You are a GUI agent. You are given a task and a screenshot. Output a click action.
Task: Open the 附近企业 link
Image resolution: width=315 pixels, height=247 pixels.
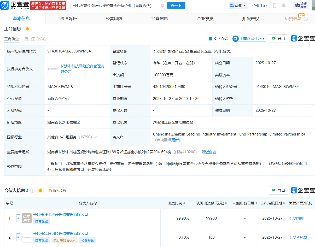(x=209, y=152)
